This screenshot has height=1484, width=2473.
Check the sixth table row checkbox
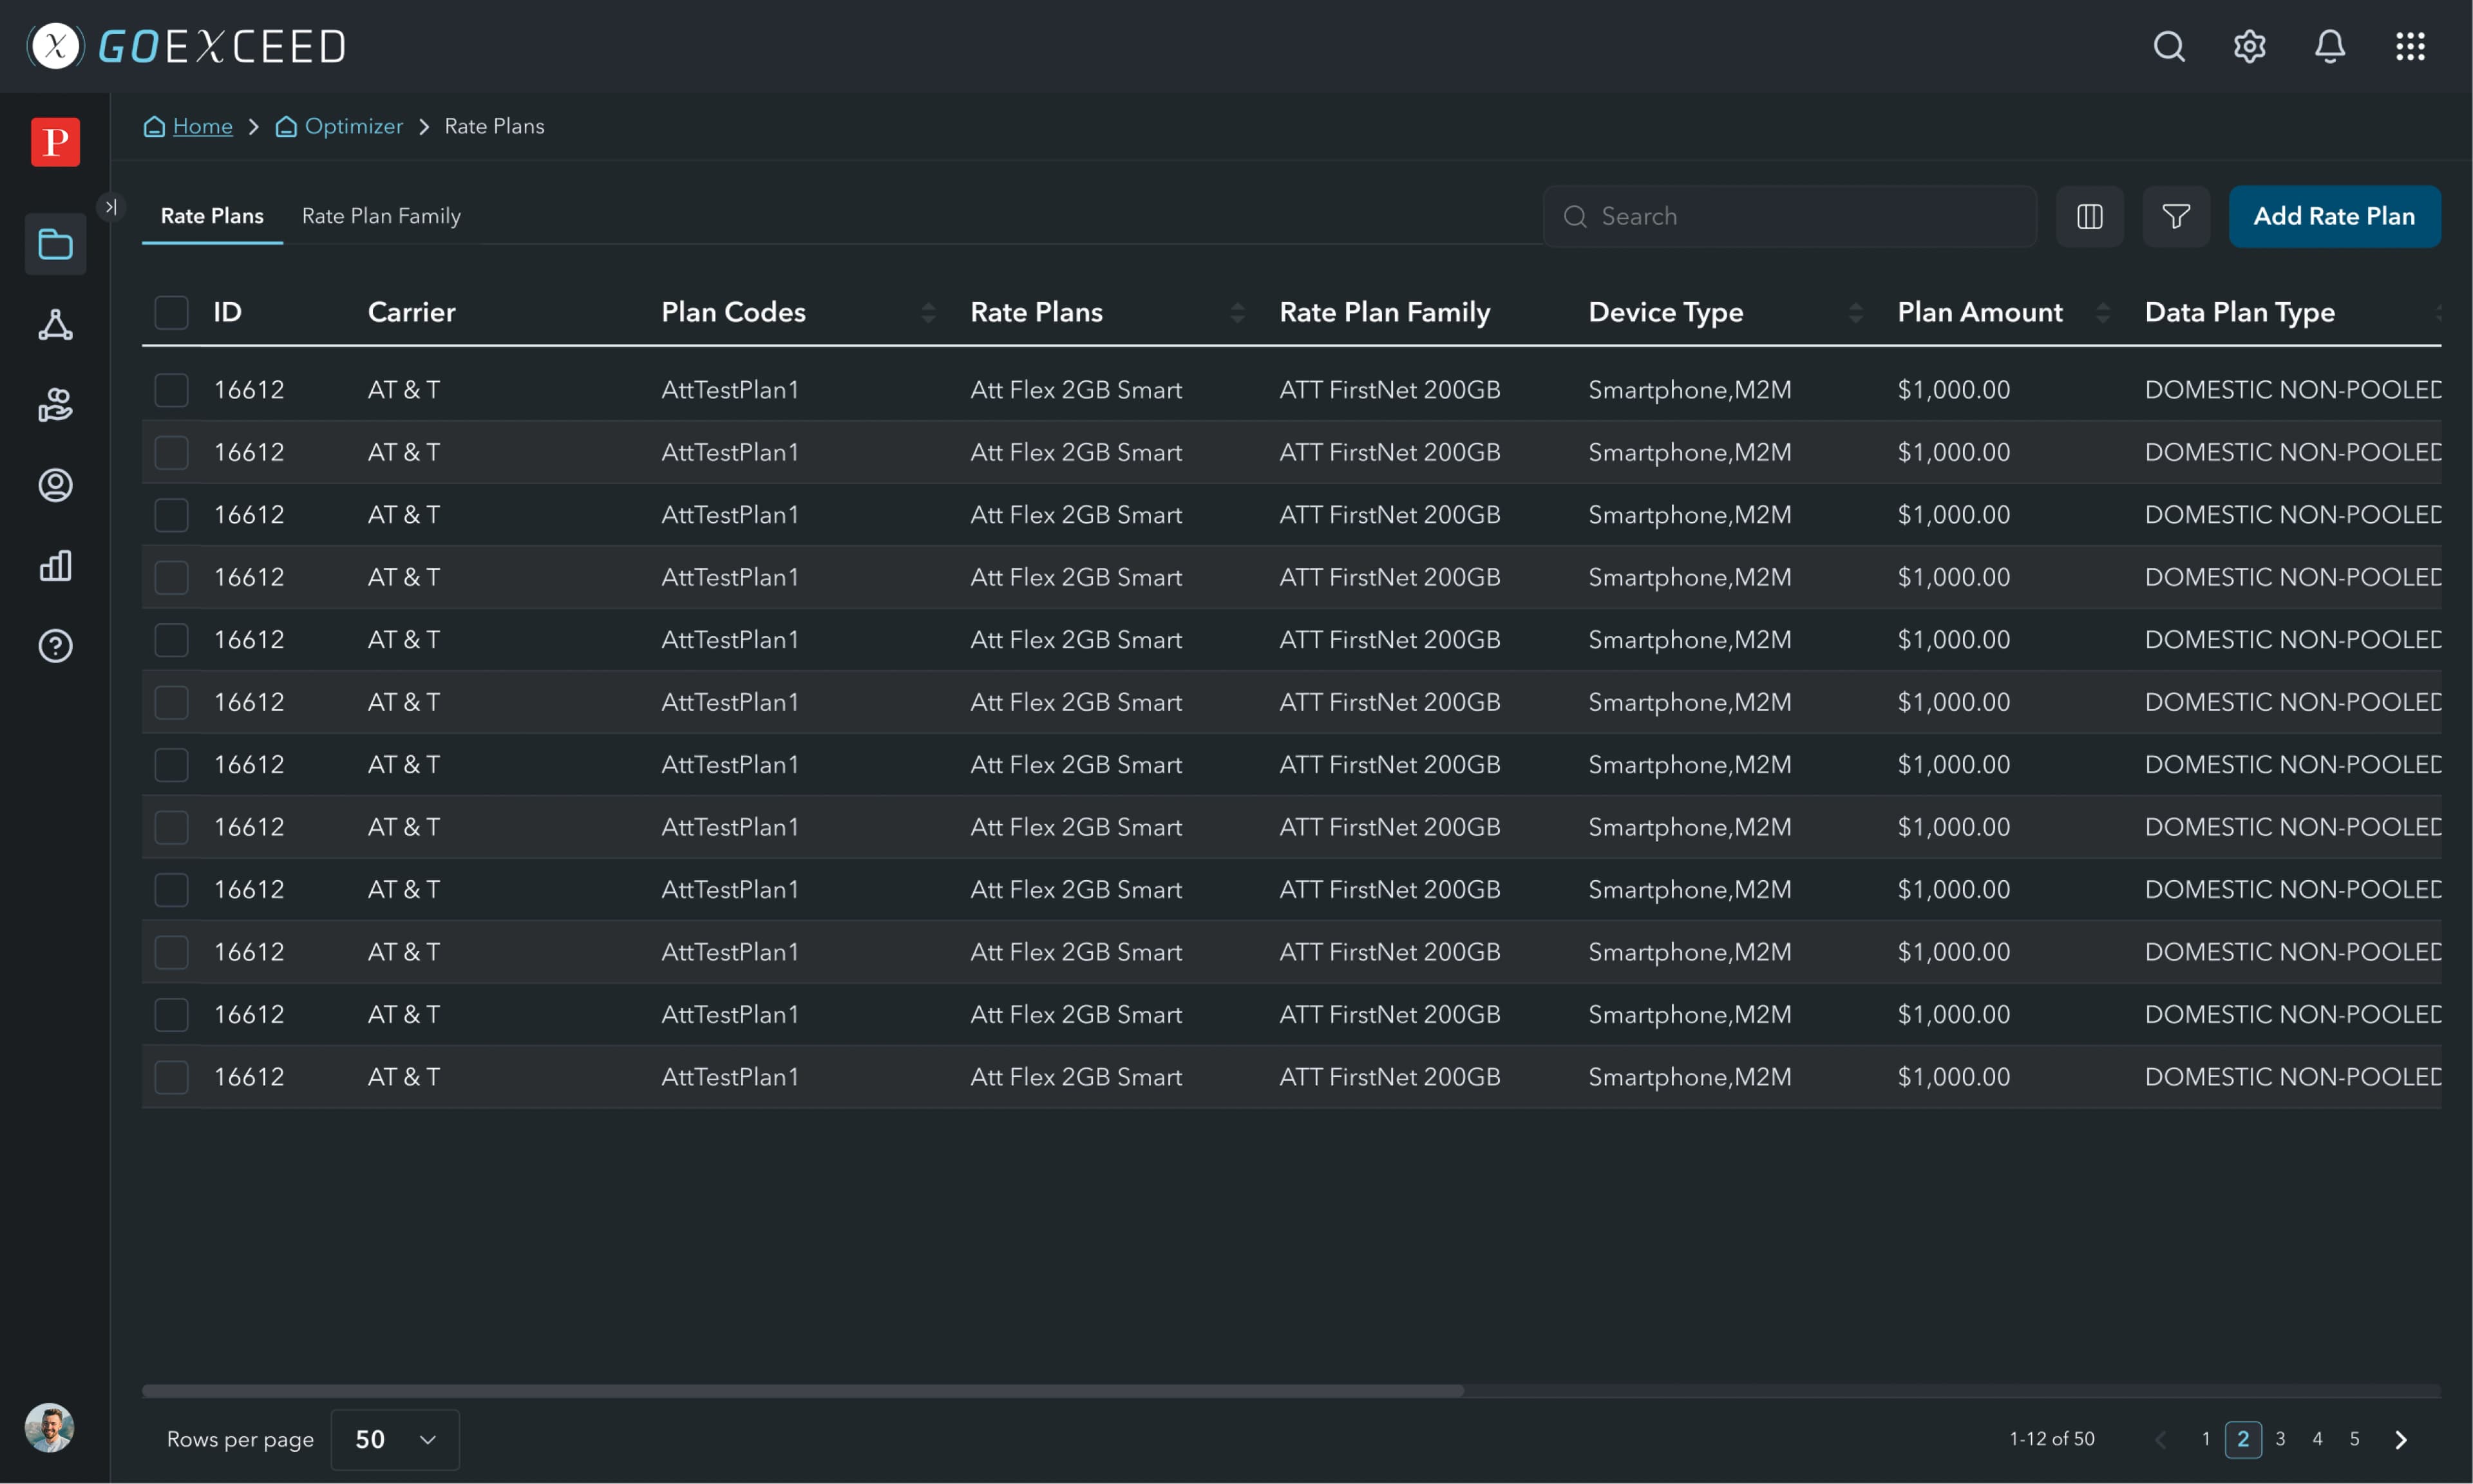pyautogui.click(x=171, y=702)
